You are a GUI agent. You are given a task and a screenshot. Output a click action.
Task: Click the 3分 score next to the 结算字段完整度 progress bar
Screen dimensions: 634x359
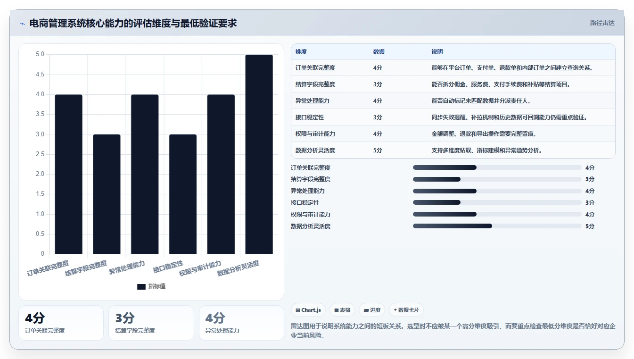pyautogui.click(x=590, y=179)
